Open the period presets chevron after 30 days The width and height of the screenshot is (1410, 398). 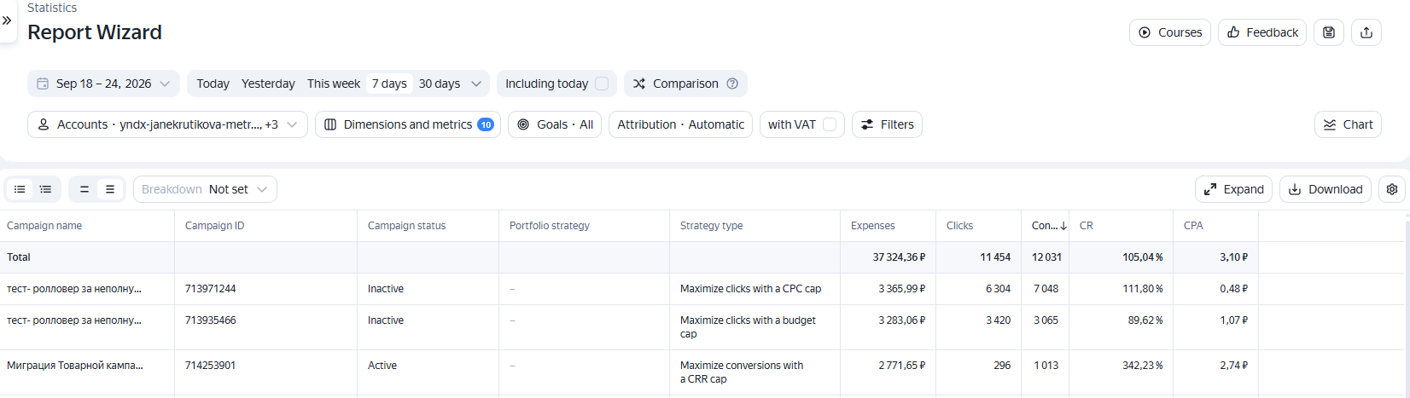tap(476, 84)
